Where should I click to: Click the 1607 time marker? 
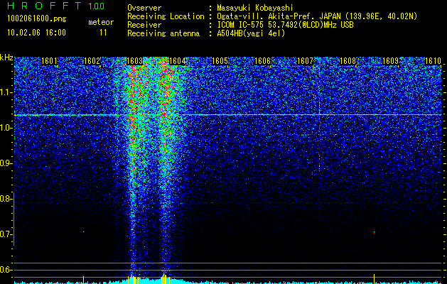[x=305, y=61]
